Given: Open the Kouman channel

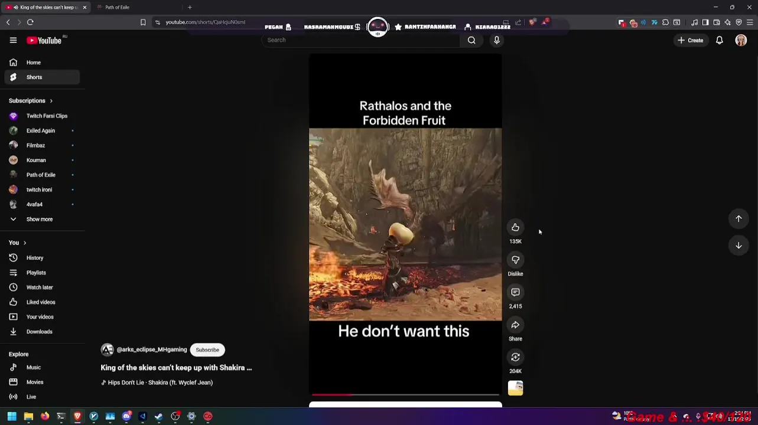Looking at the screenshot, I should coord(42,161).
